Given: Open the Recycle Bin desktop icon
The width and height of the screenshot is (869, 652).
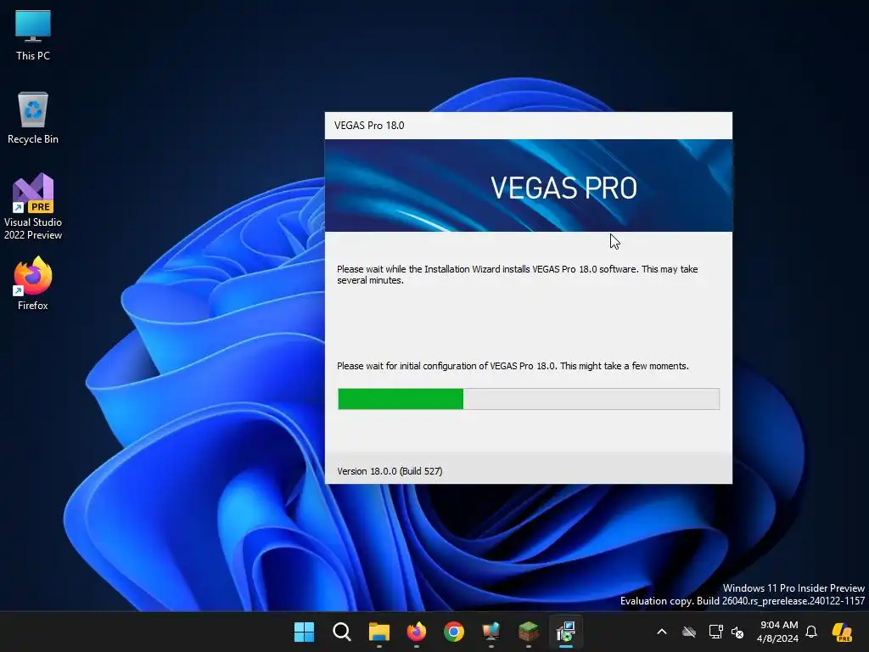Looking at the screenshot, I should coord(33,118).
